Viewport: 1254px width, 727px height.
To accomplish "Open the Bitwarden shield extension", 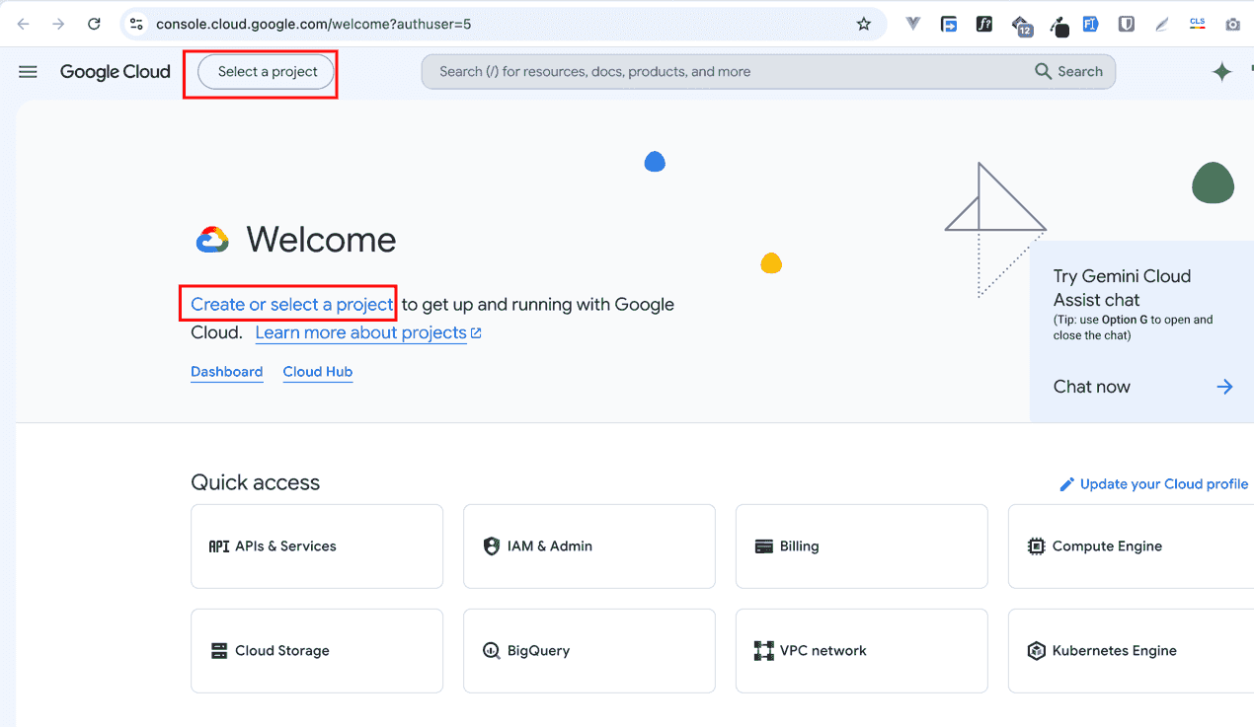I will (1126, 24).
